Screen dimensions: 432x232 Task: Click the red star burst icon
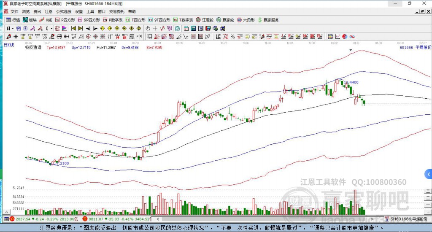(x=95, y=36)
